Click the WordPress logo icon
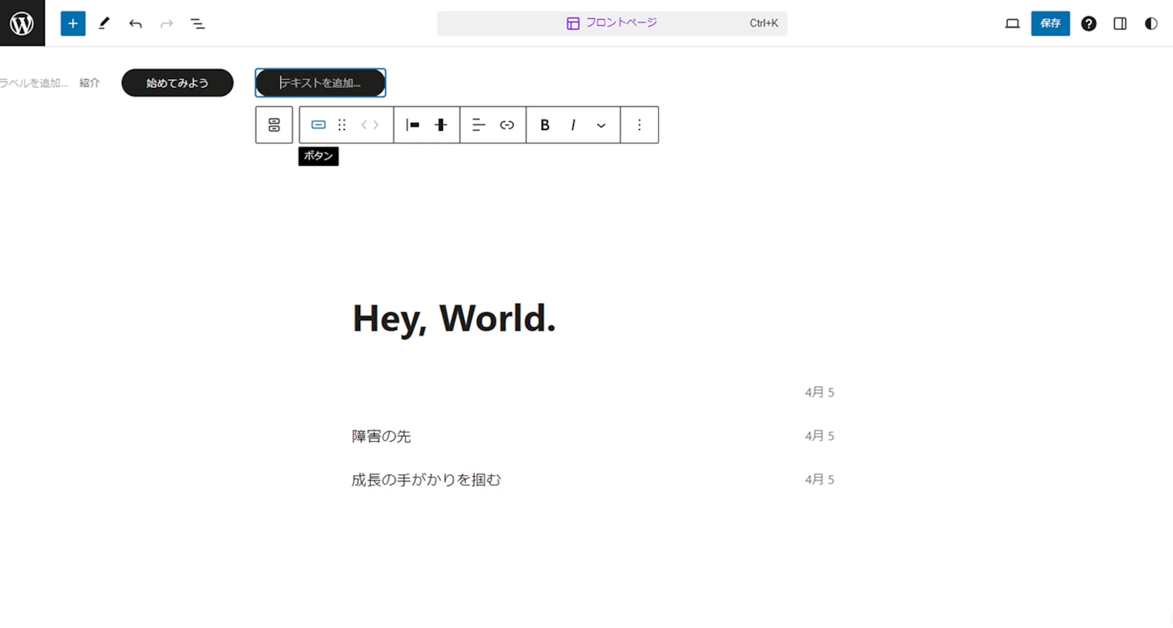 (x=22, y=23)
